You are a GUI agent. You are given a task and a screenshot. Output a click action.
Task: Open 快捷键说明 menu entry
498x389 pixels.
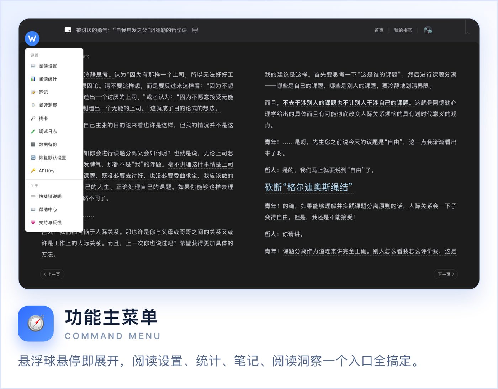coord(54,196)
